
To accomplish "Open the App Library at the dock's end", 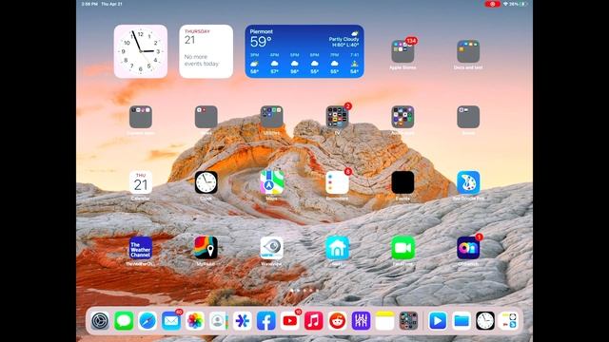I will click(x=509, y=321).
